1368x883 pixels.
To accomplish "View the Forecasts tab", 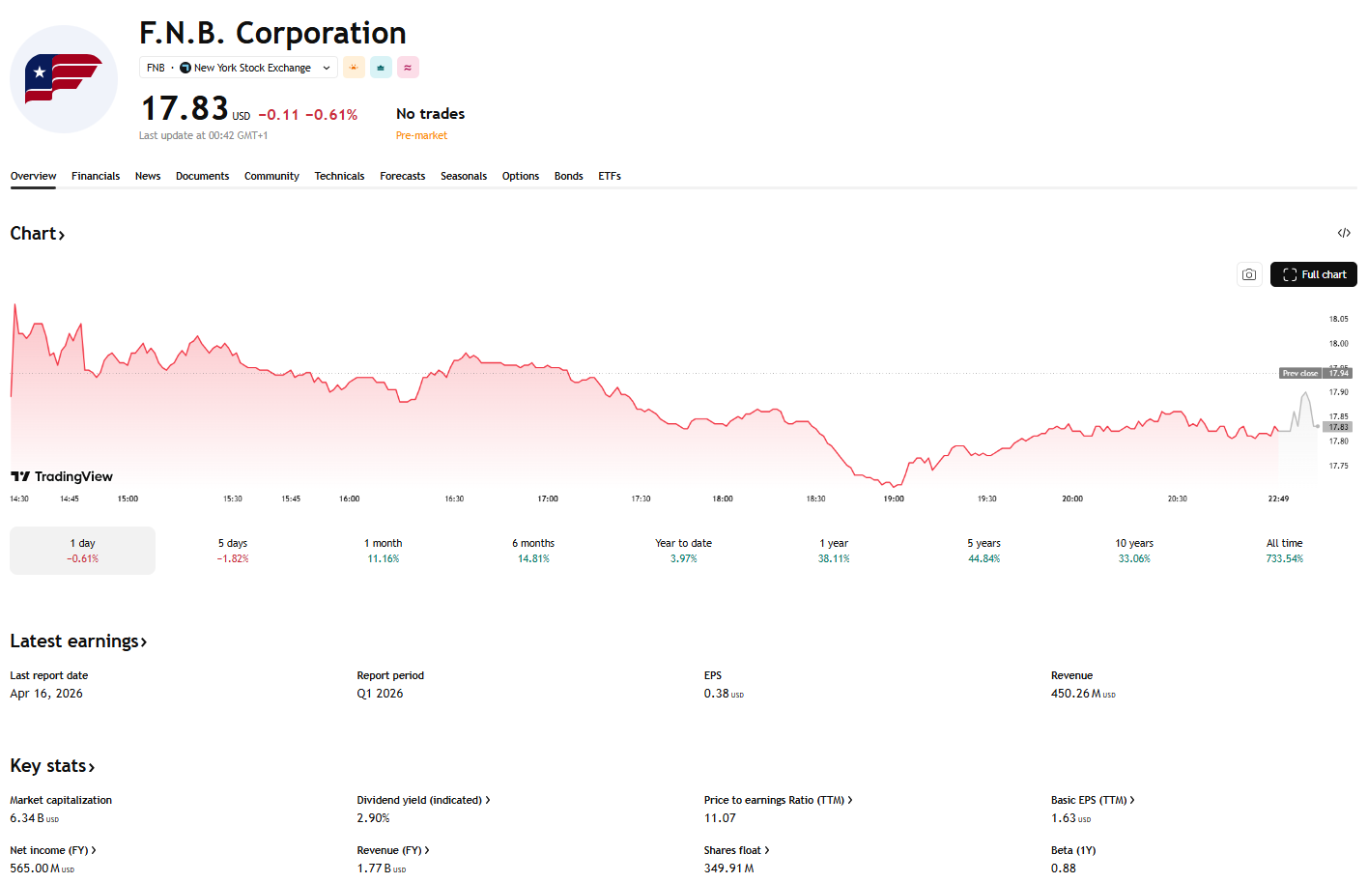I will pyautogui.click(x=403, y=176).
